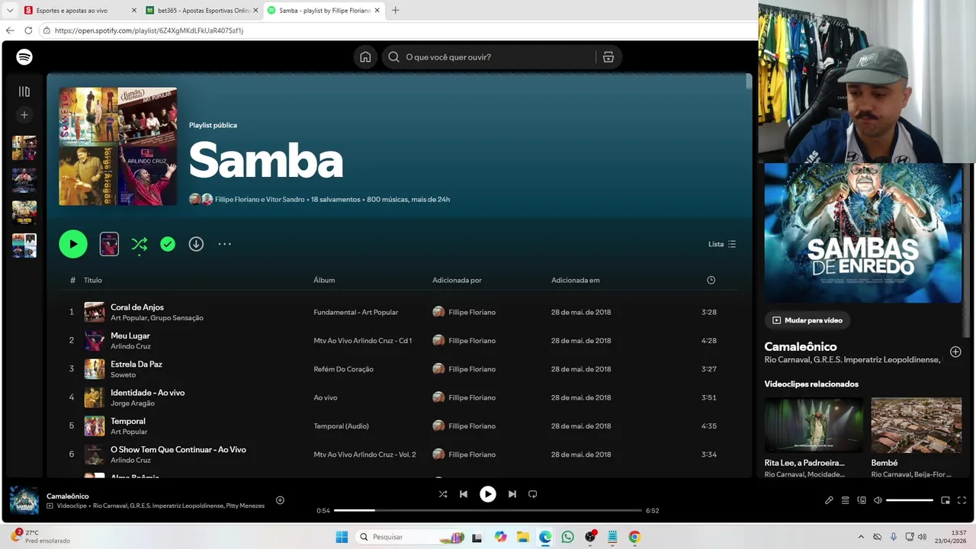Add Camaleônico to liked songs in now-playing bar

click(x=280, y=500)
